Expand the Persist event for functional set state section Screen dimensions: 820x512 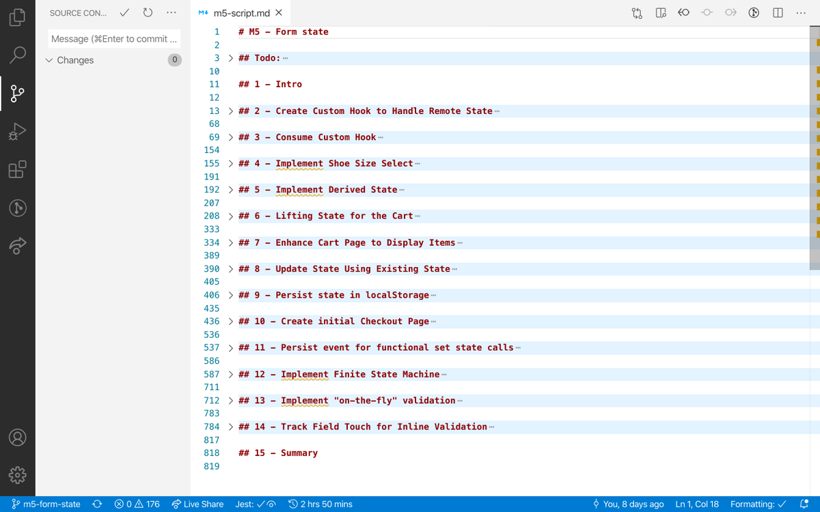coord(230,347)
